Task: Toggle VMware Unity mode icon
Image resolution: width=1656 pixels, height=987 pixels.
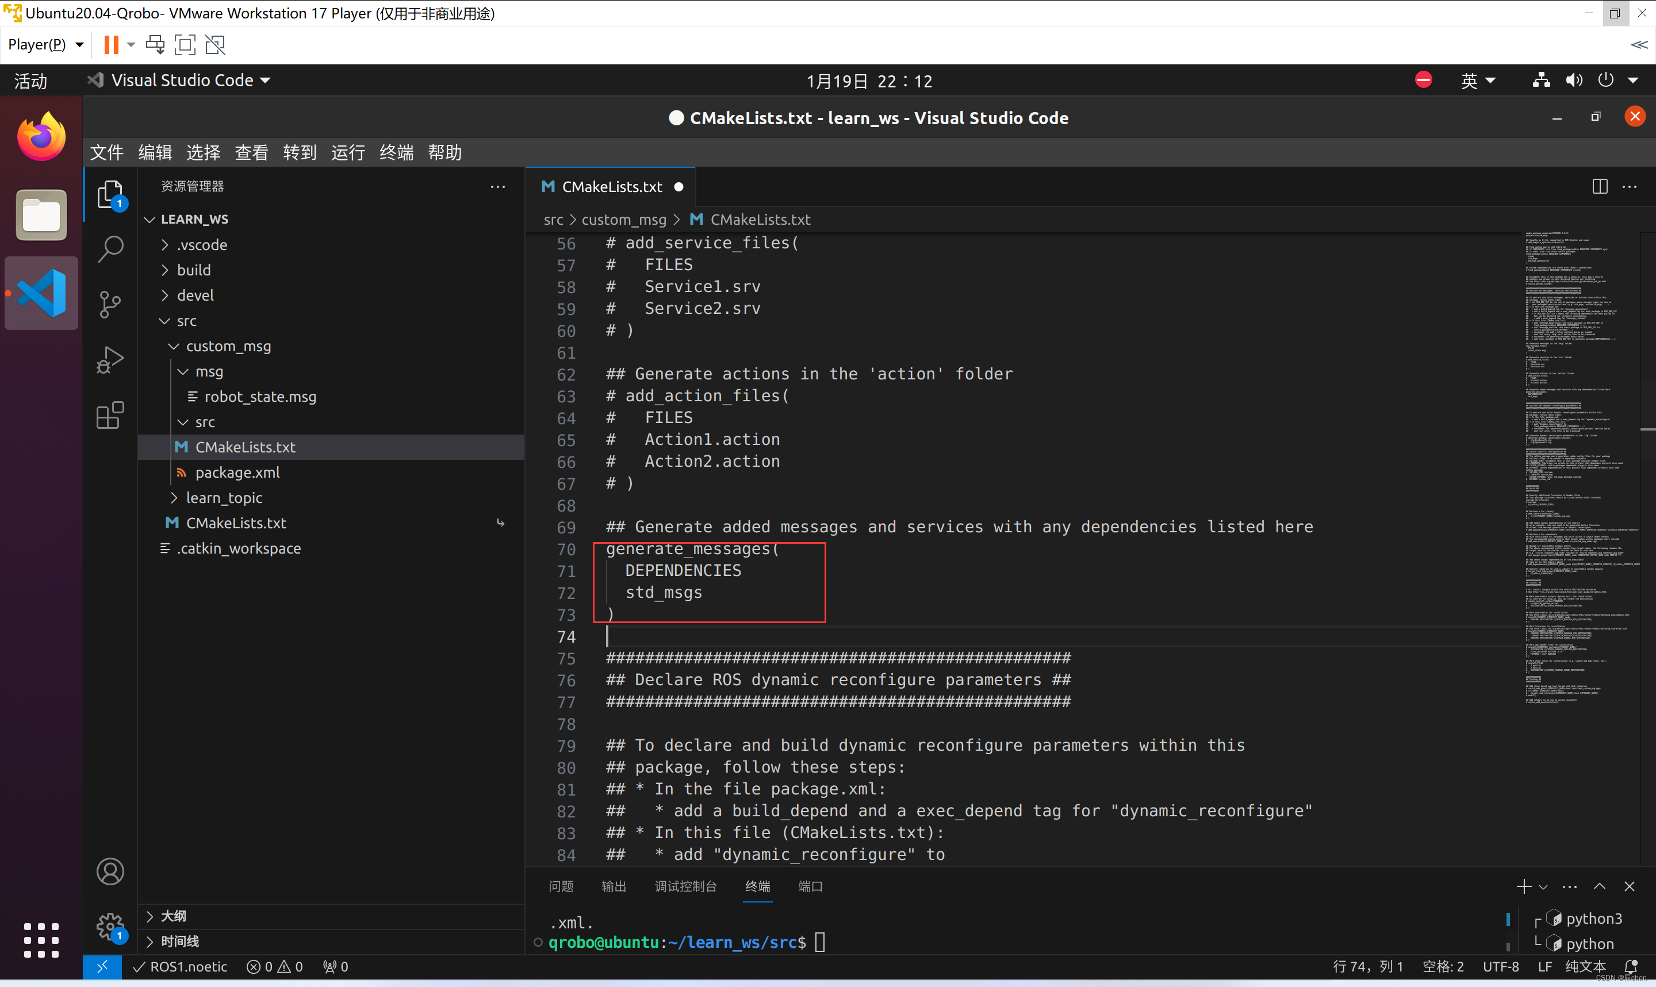Action: [x=215, y=45]
